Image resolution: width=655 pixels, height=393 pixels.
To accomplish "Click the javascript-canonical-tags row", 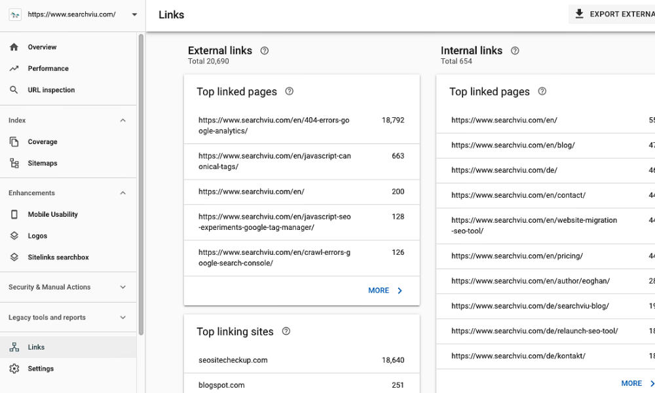I will click(x=301, y=162).
